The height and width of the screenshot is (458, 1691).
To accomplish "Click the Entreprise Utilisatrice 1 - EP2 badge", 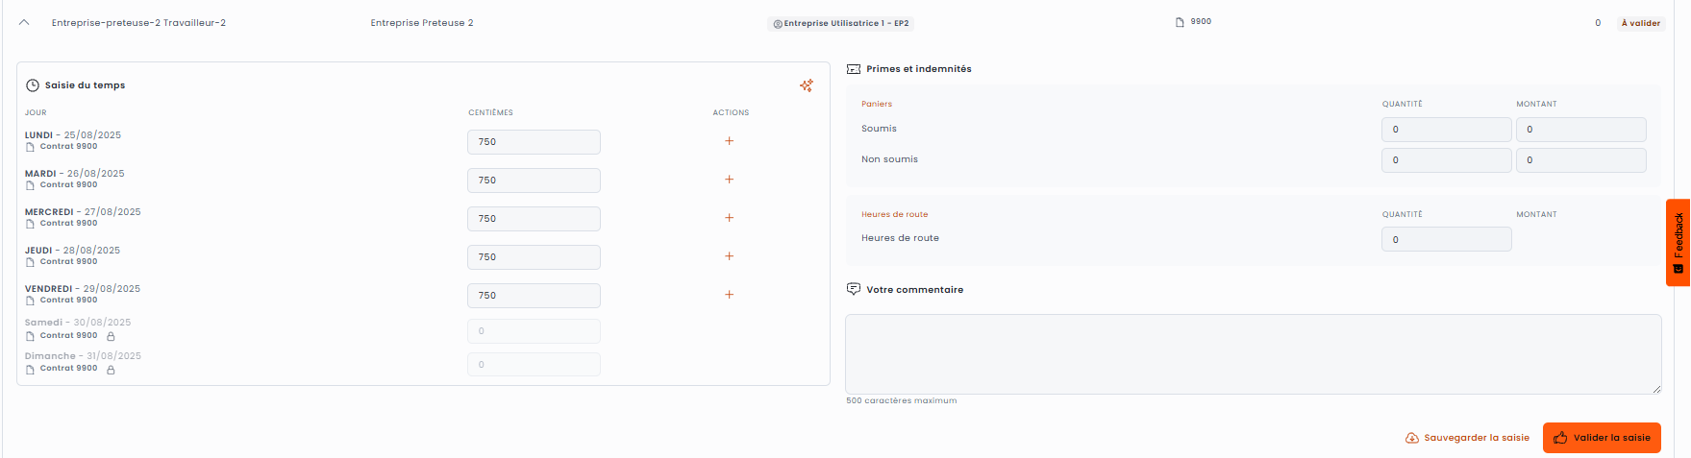I will [840, 23].
